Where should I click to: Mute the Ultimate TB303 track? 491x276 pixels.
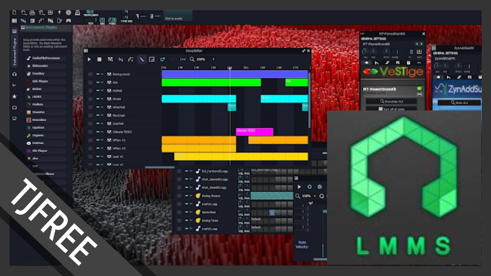(98, 132)
